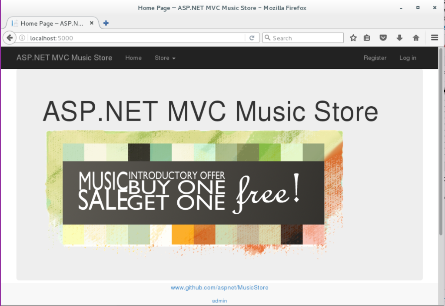Show site information icon in address bar
This screenshot has height=306, width=445.
pos(22,38)
